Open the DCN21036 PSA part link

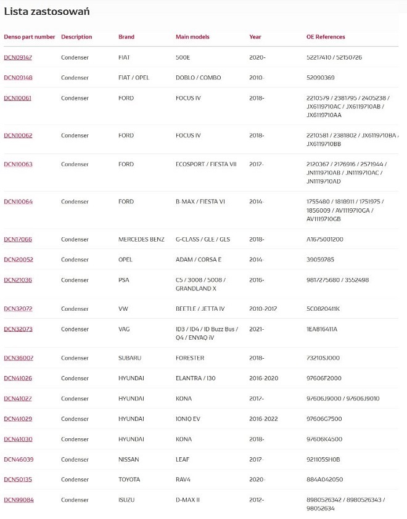[18, 280]
